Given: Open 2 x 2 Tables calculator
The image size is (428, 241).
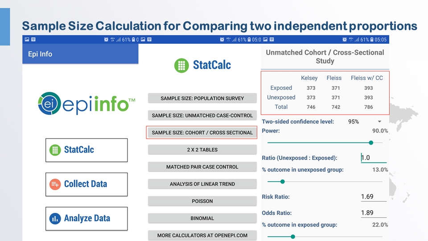Looking at the screenshot, I should pyautogui.click(x=202, y=150).
